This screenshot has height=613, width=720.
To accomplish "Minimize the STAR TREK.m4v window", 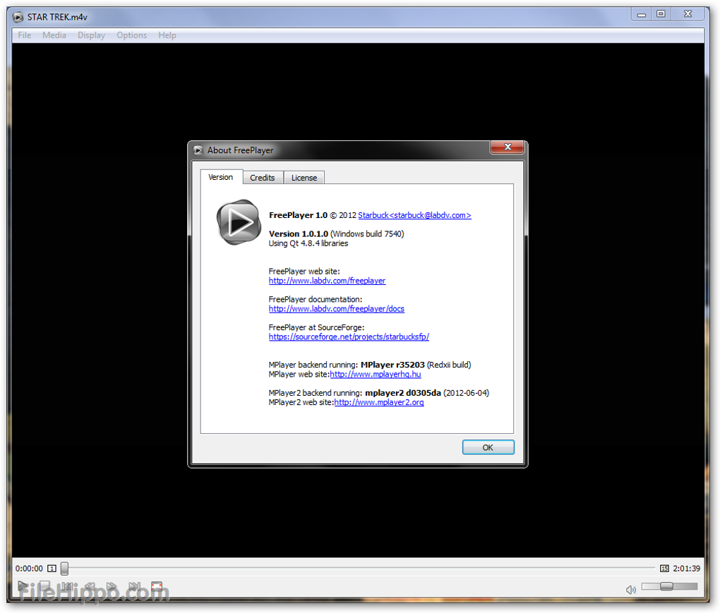I will [642, 14].
